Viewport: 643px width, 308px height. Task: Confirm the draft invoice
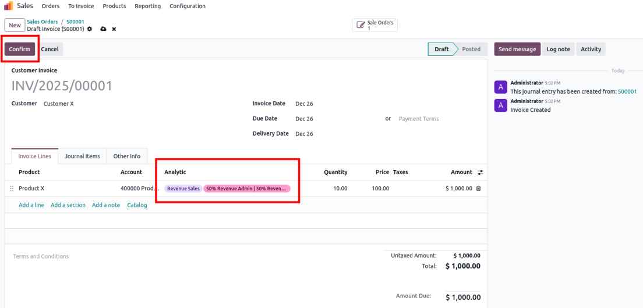[x=20, y=49]
